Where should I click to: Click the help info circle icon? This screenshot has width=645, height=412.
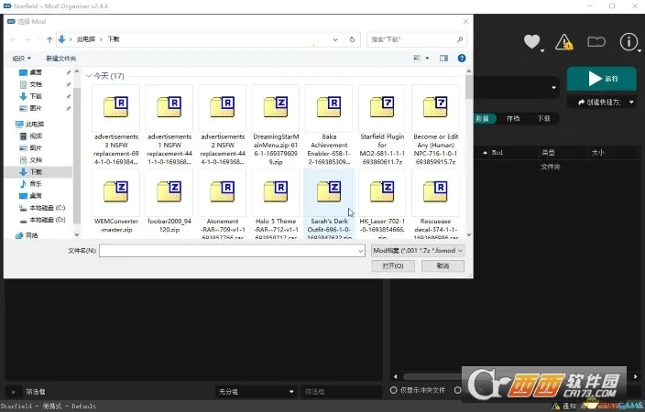coord(629,41)
